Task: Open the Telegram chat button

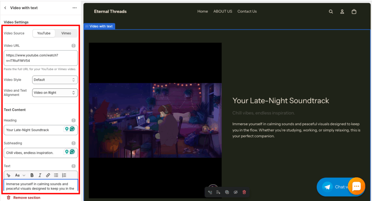Action: click(x=333, y=187)
